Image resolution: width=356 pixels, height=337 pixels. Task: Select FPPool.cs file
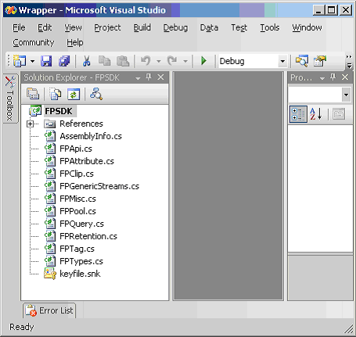point(77,211)
